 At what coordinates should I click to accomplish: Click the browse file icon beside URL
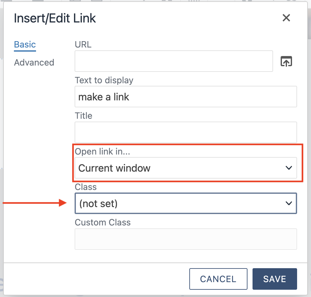[286, 61]
